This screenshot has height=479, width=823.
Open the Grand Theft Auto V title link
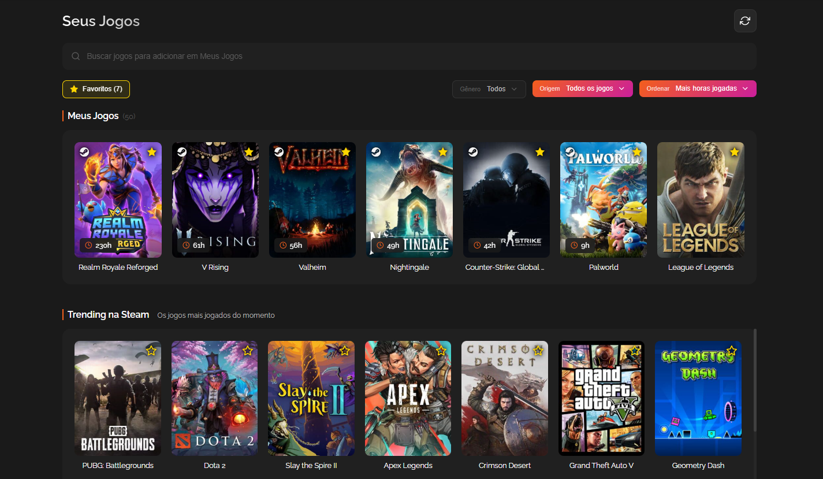tap(601, 466)
